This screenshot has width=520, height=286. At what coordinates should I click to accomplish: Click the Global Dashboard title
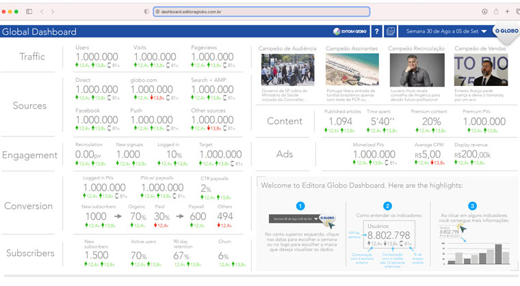tap(39, 32)
